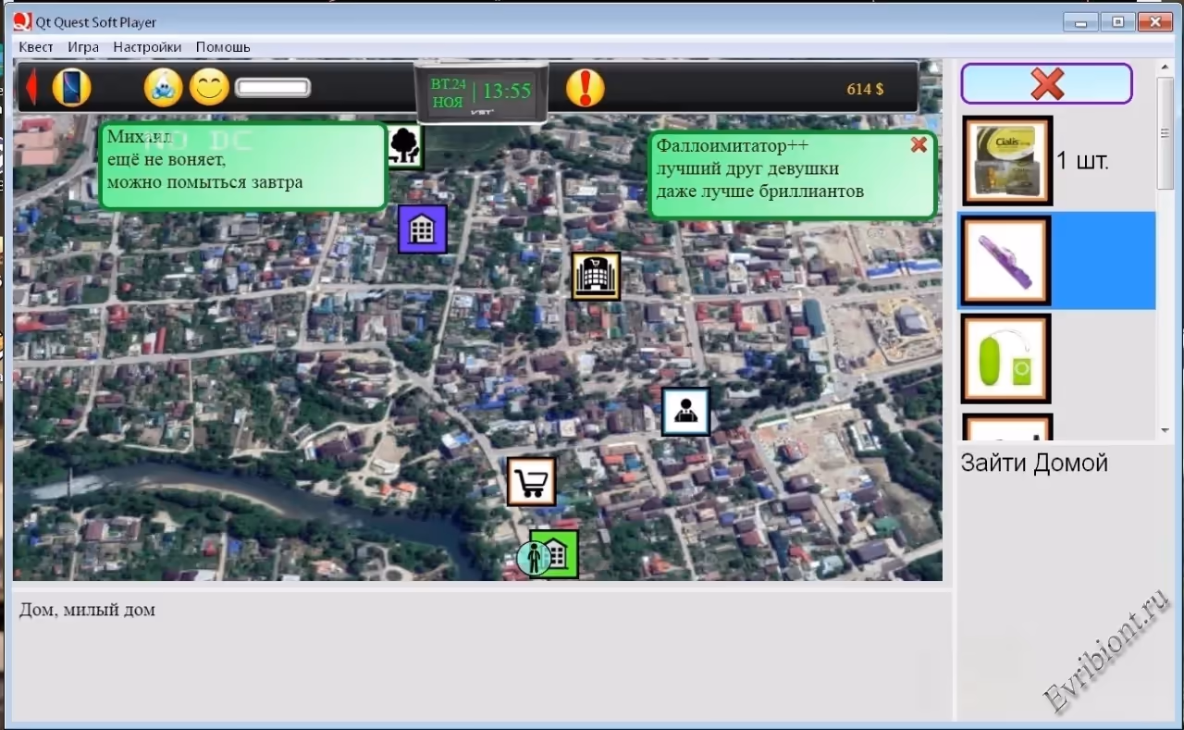Open the shopping cart store marker
Viewport: 1184px width, 730px height.
pos(531,482)
